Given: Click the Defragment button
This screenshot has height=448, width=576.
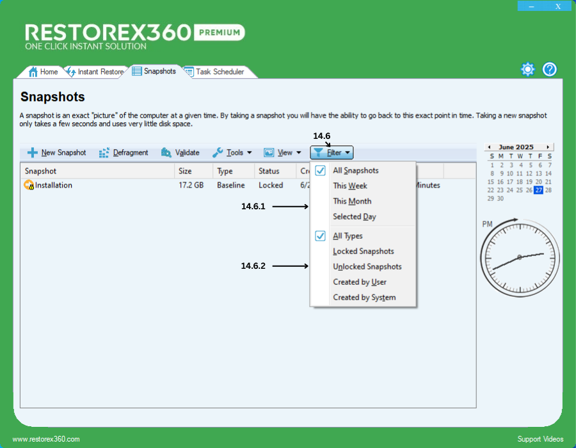Looking at the screenshot, I should (124, 152).
